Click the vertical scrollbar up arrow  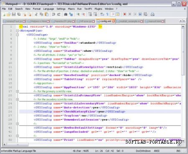click(x=183, y=26)
